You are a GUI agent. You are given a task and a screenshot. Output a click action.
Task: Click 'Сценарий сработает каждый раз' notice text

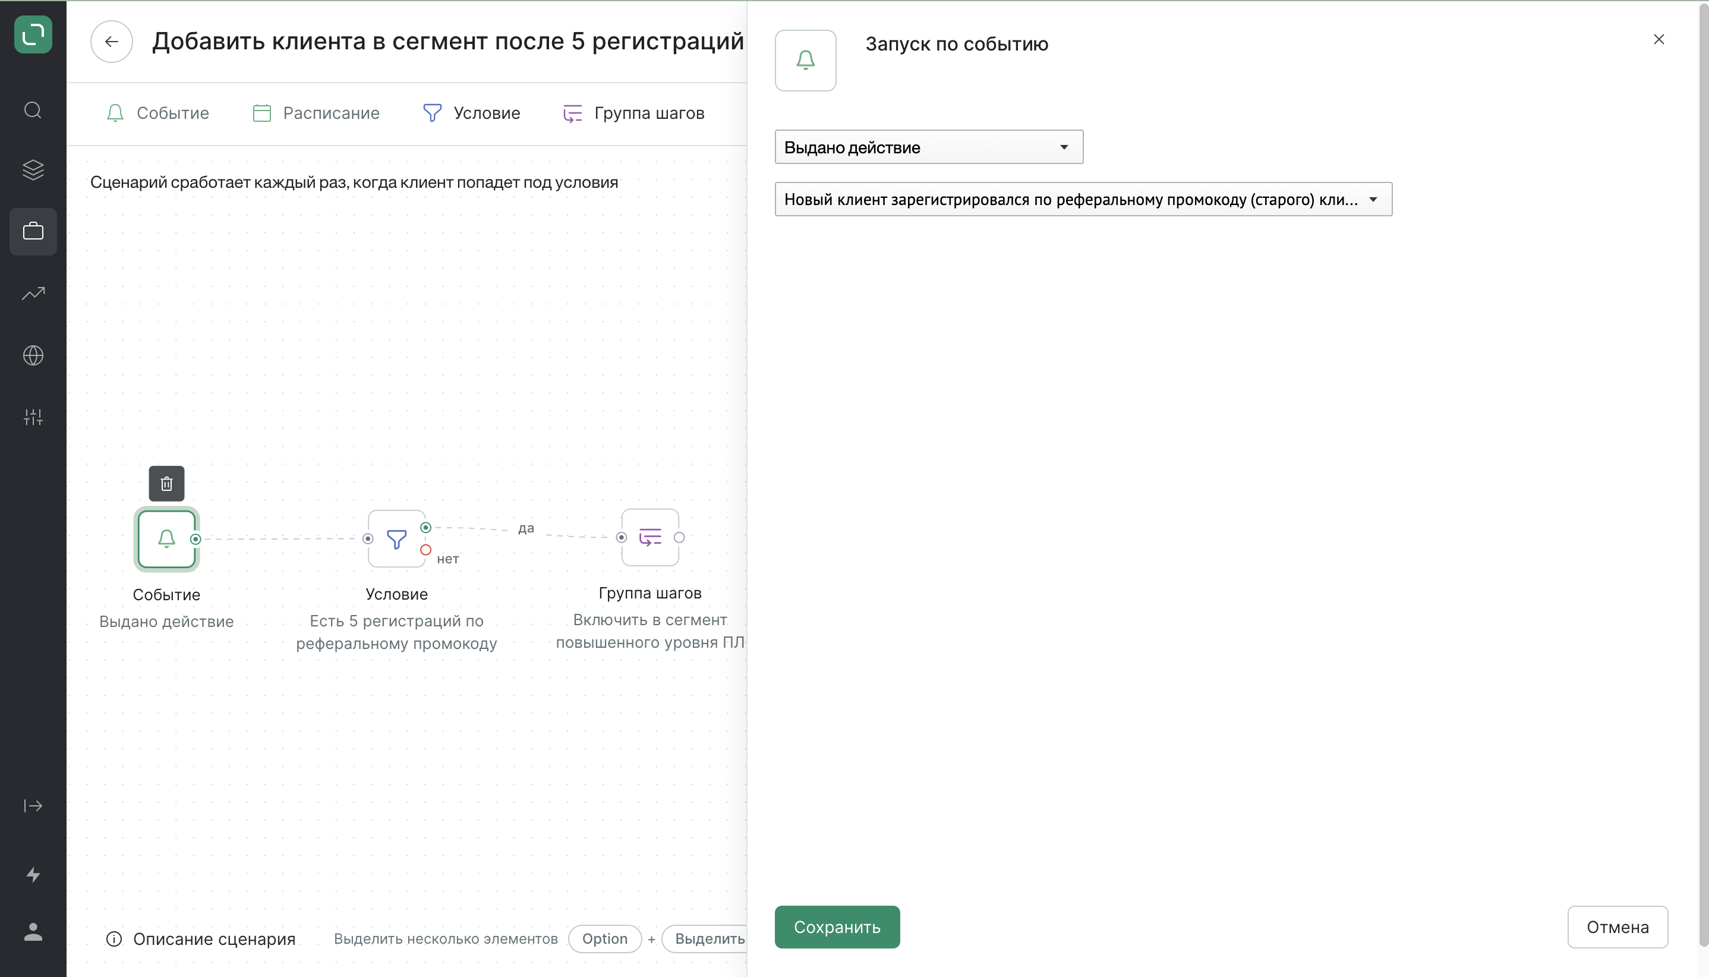[x=354, y=182]
